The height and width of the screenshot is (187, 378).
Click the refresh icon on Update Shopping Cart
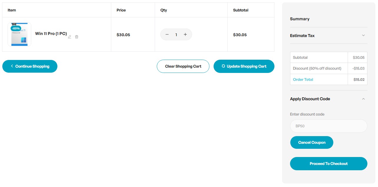point(223,66)
